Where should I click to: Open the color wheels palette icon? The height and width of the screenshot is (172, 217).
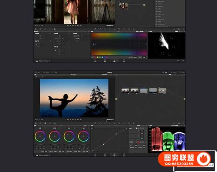tap(45, 123)
